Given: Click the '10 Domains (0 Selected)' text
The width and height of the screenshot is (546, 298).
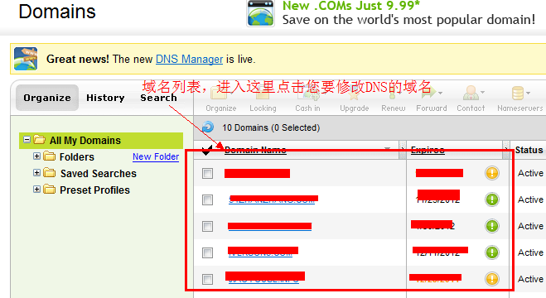Looking at the screenshot, I should point(271,127).
